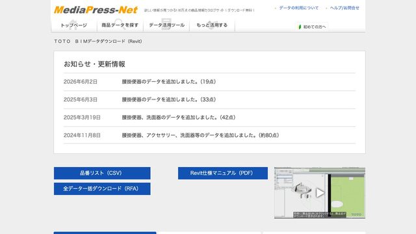Click the お知らせ・更新情報 heading
Viewport: 416px width, 234px height.
pyautogui.click(x=94, y=64)
